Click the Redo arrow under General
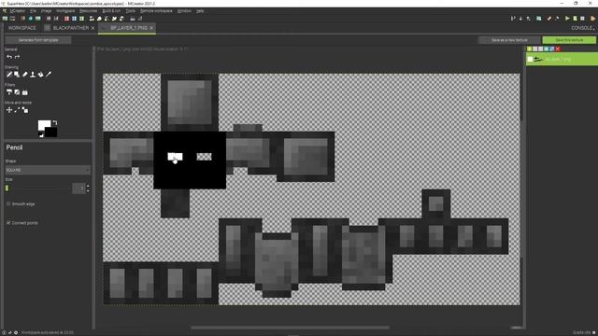This screenshot has width=598, height=336. (17, 57)
